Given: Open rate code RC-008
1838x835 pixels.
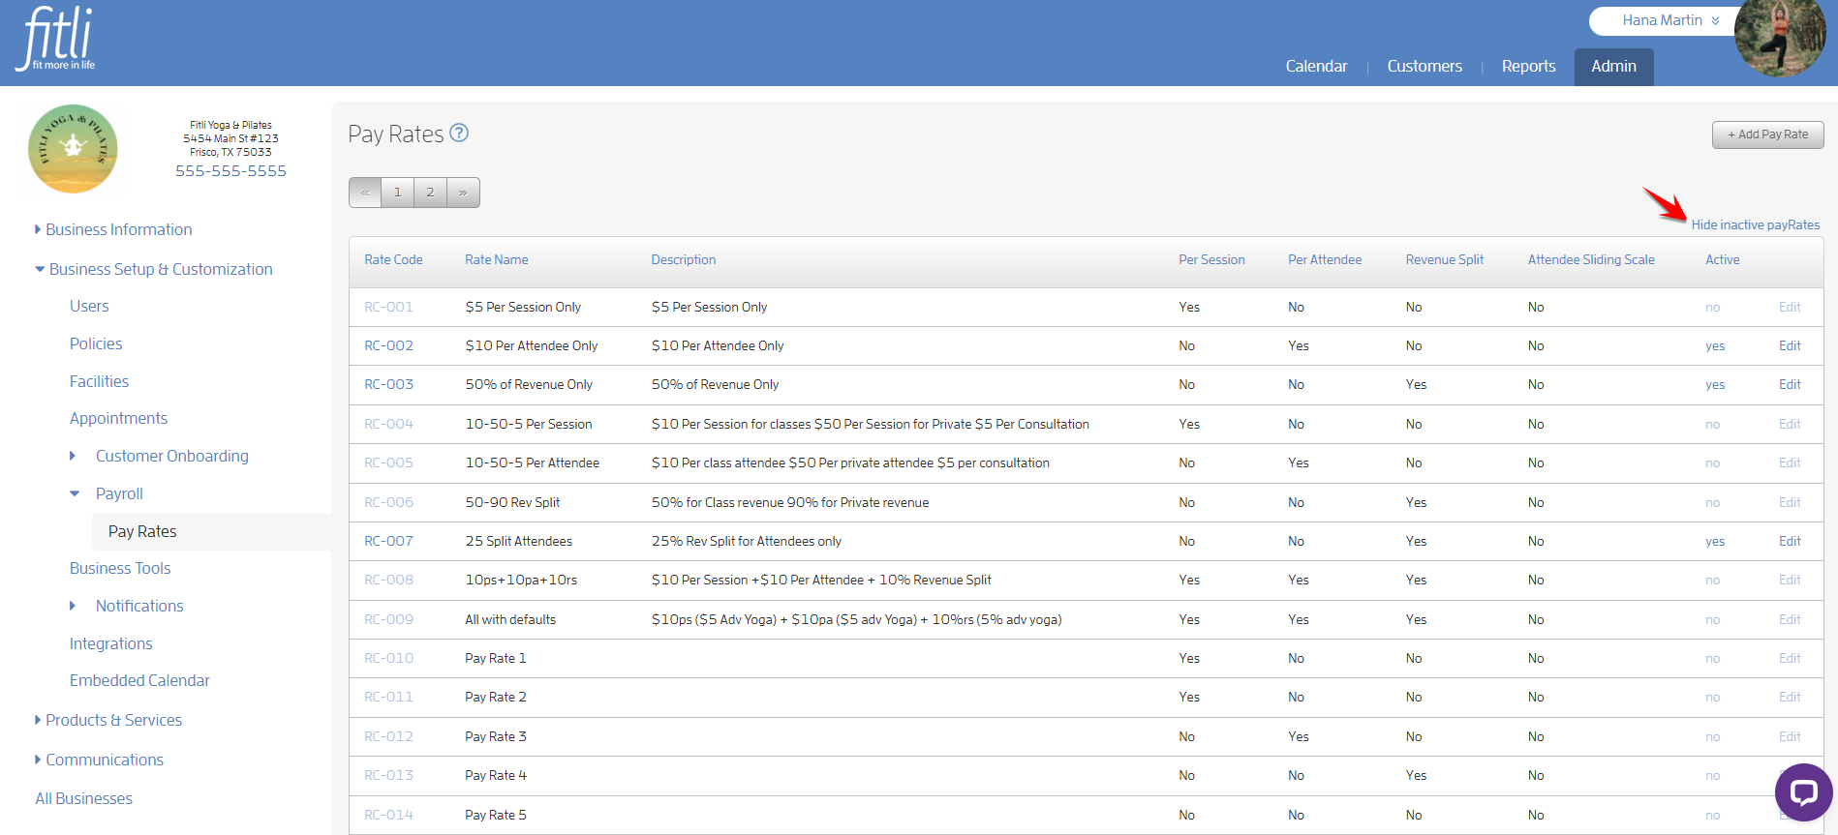Looking at the screenshot, I should pos(388,580).
